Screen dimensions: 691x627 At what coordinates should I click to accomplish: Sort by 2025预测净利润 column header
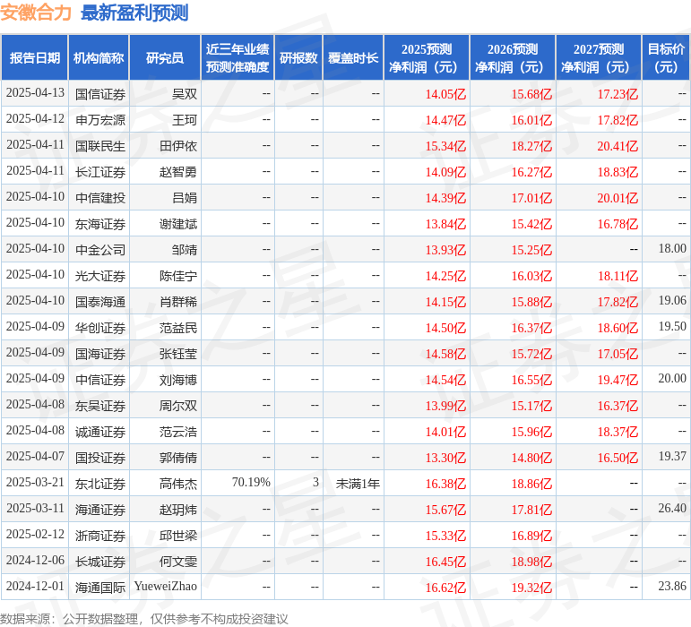click(427, 58)
